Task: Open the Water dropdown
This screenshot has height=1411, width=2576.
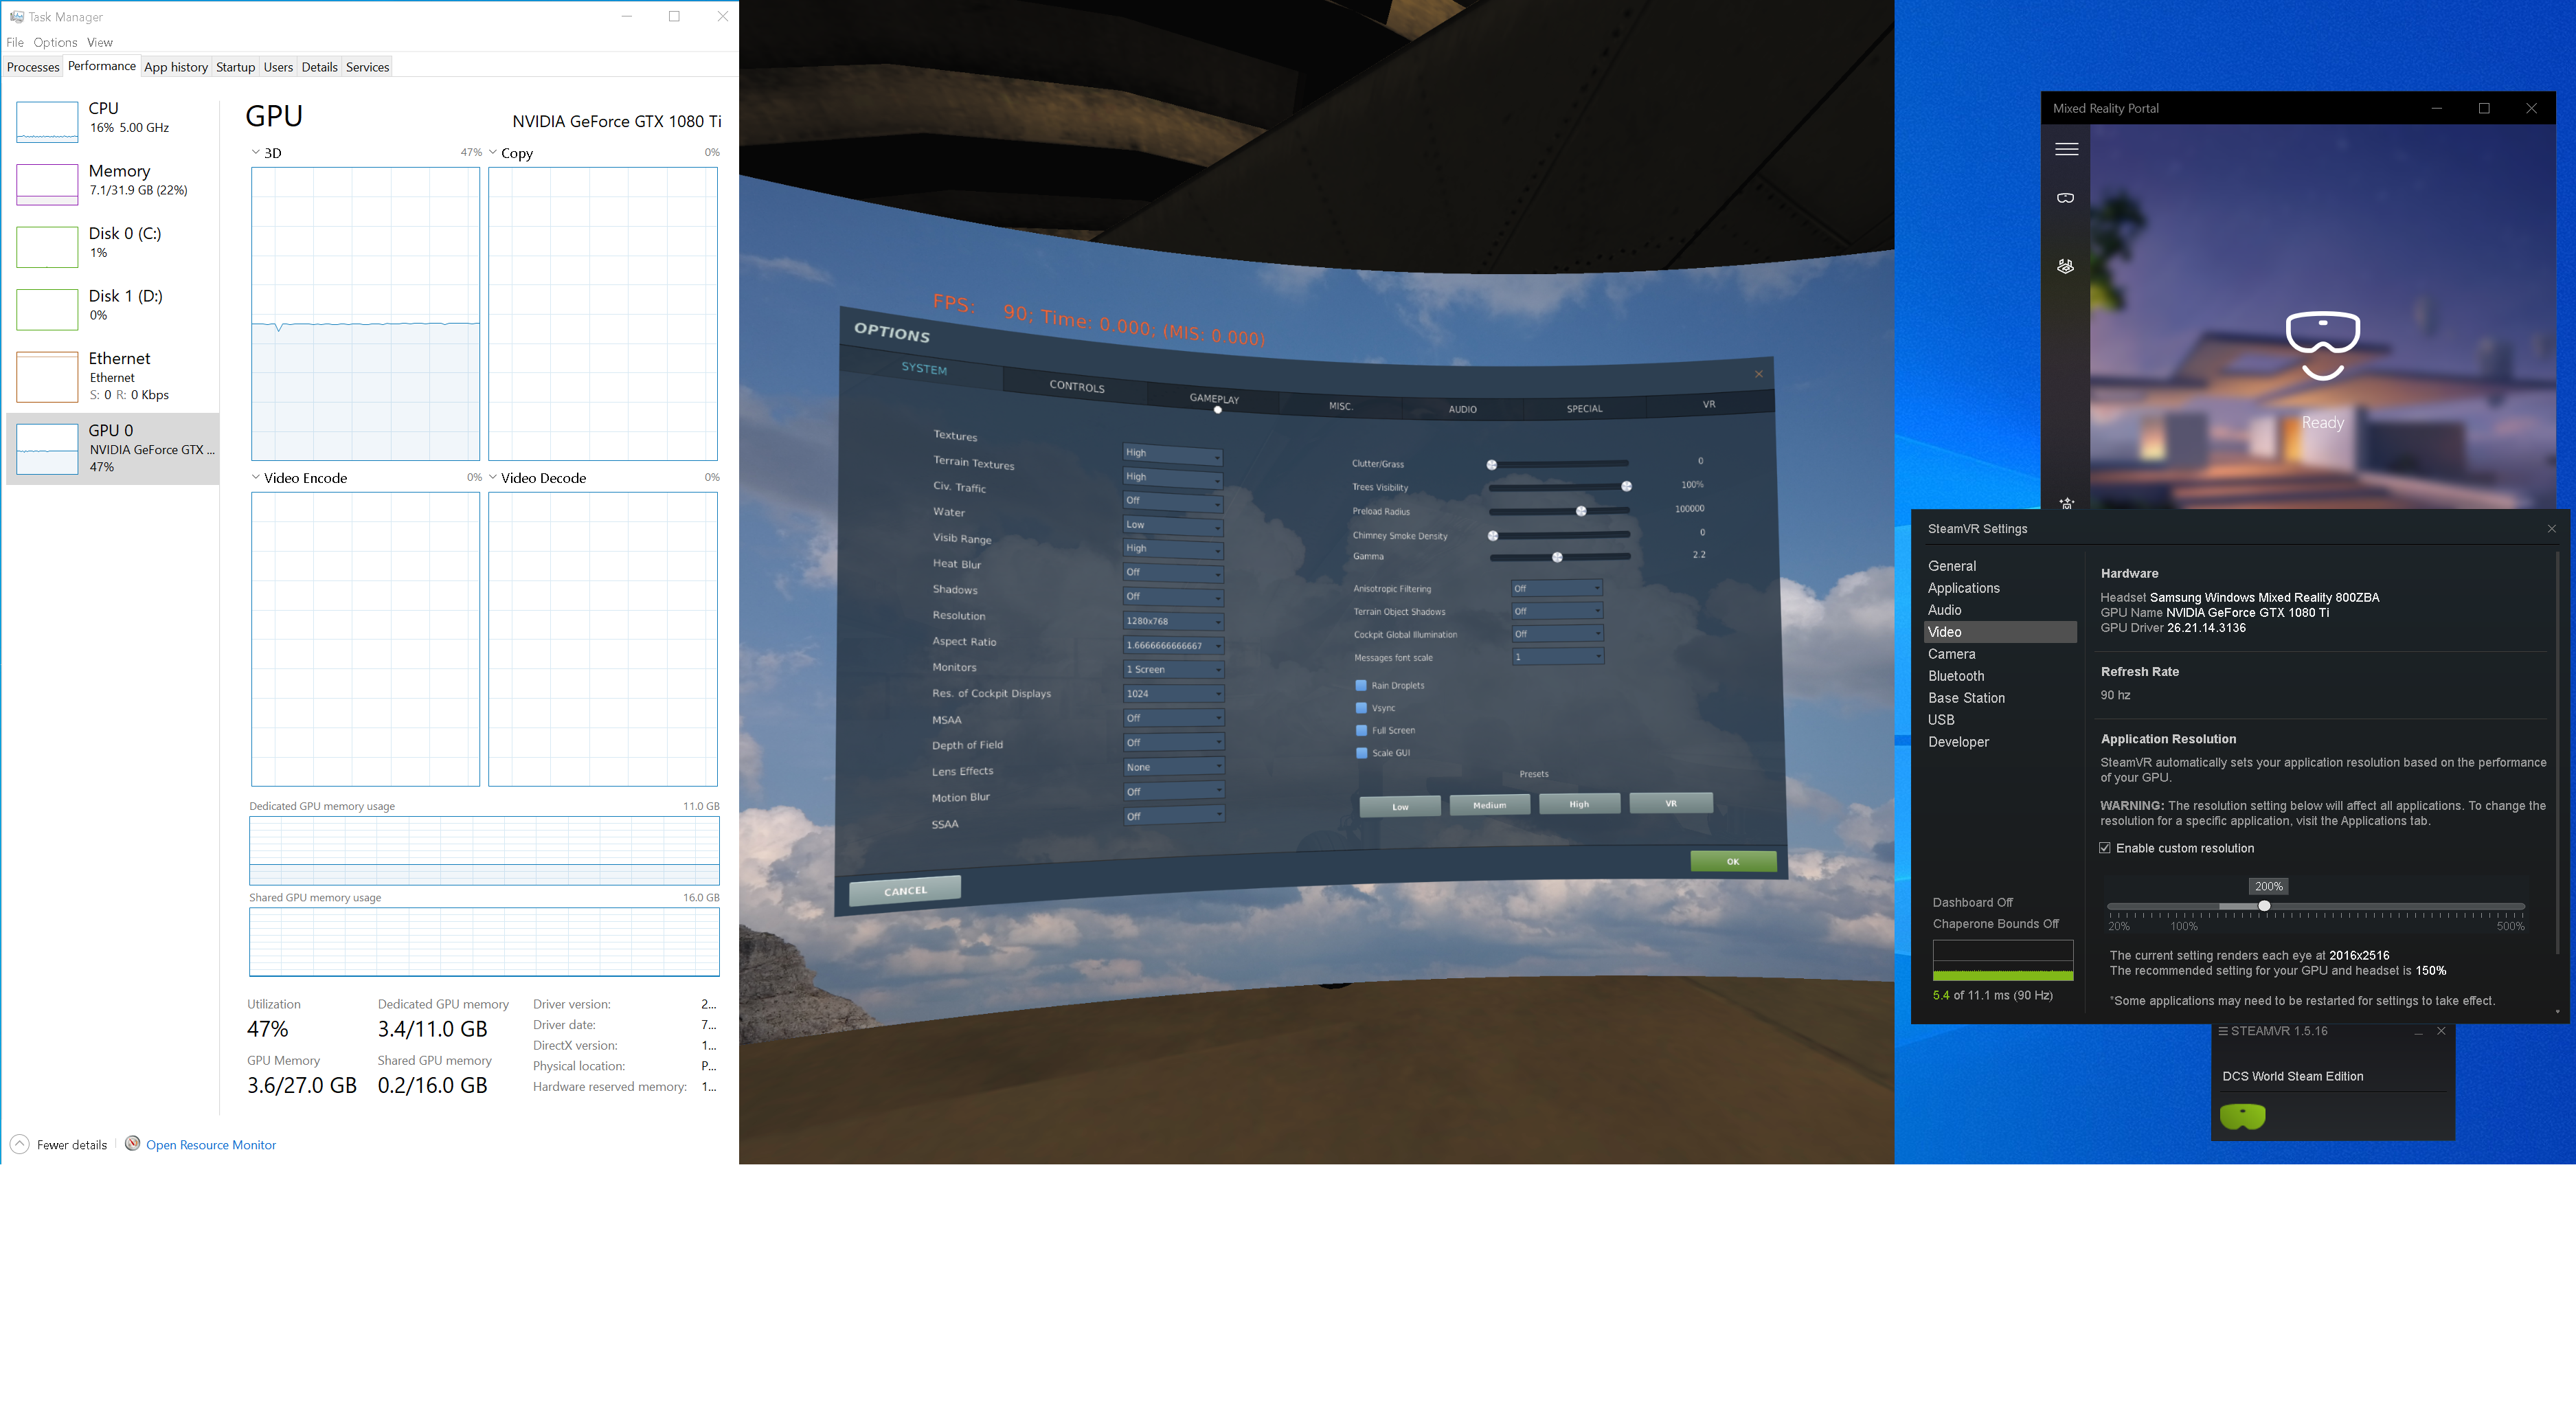Action: pos(1173,525)
